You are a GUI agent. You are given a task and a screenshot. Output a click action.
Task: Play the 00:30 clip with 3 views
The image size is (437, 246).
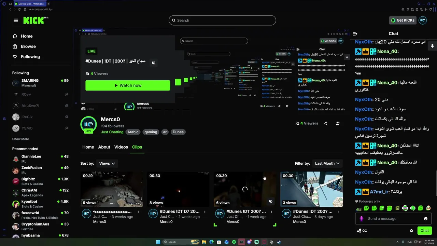coord(311,189)
